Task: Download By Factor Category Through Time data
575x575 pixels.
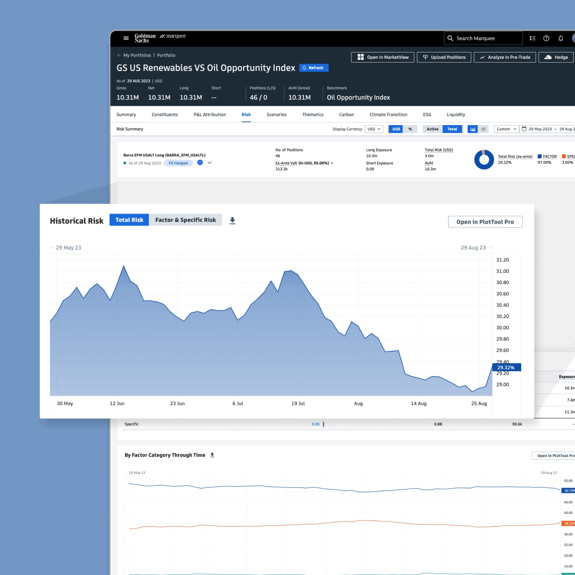Action: 212,455
